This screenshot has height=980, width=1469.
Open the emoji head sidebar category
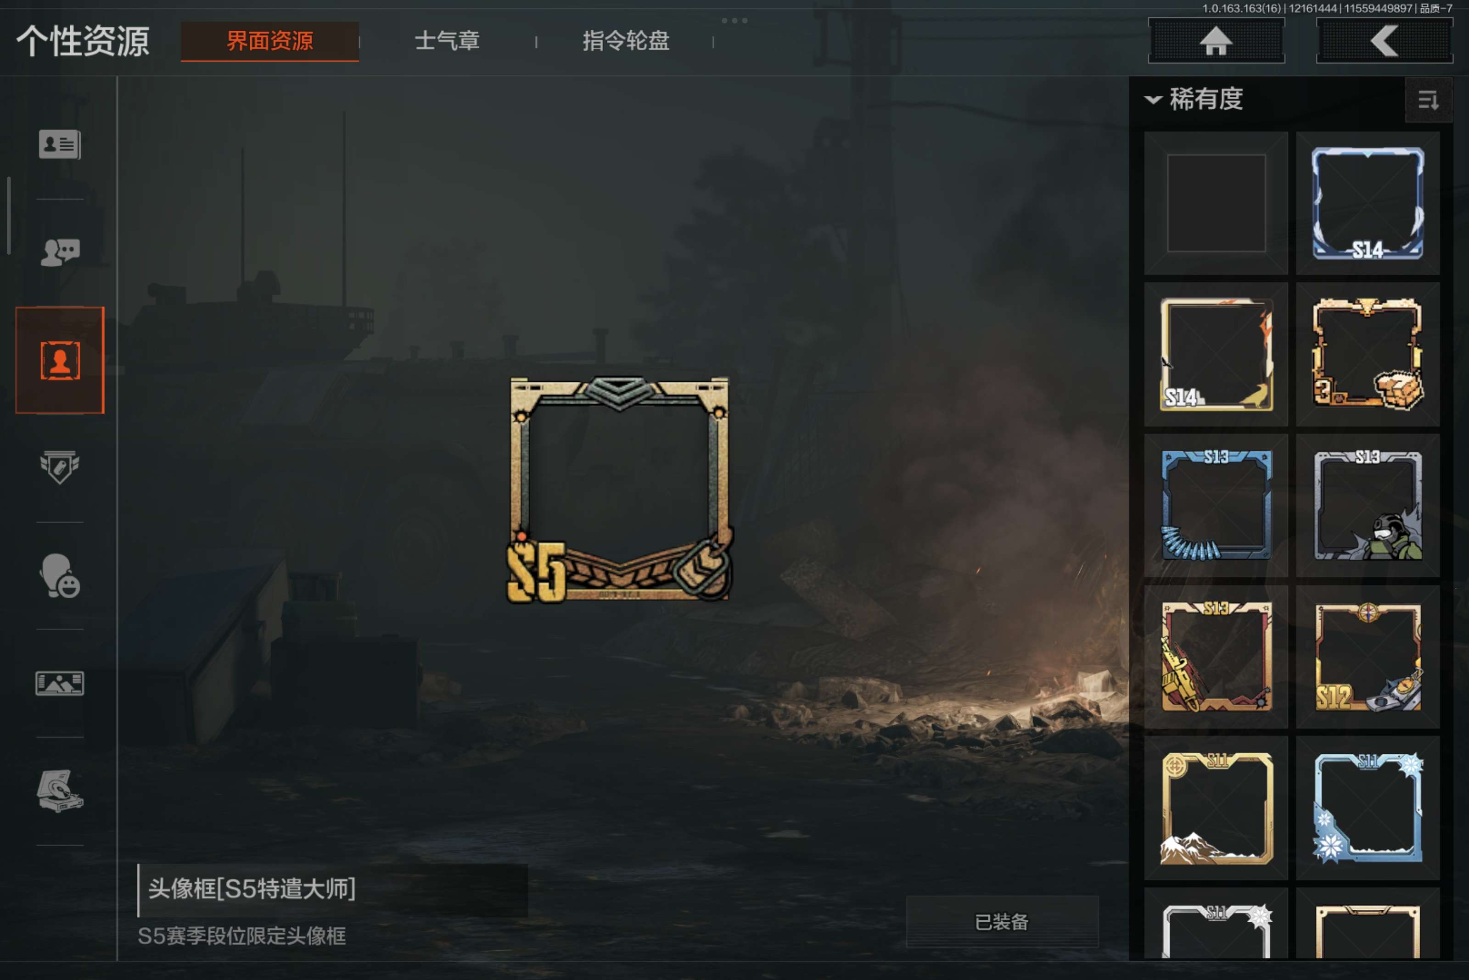pyautogui.click(x=59, y=576)
